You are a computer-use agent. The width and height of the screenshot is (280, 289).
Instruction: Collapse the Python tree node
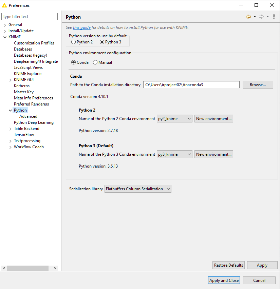pyautogui.click(x=11, y=110)
